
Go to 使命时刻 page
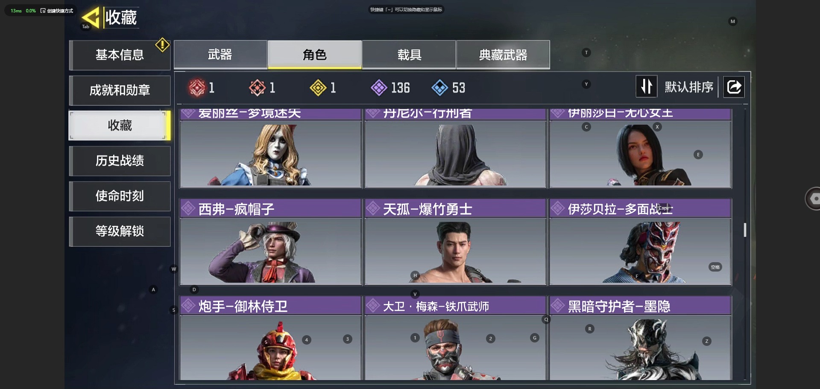click(120, 196)
